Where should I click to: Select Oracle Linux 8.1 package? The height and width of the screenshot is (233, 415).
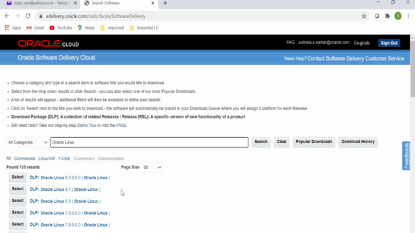18,189
